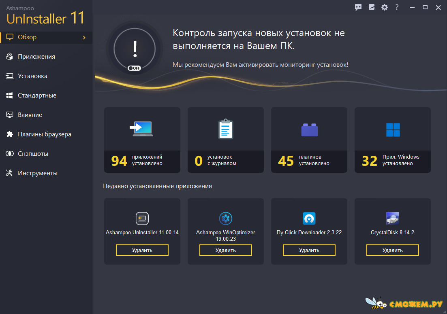Click the puzzle piece icon for browser plugins
This screenshot has width=447, height=314.
tap(10, 134)
